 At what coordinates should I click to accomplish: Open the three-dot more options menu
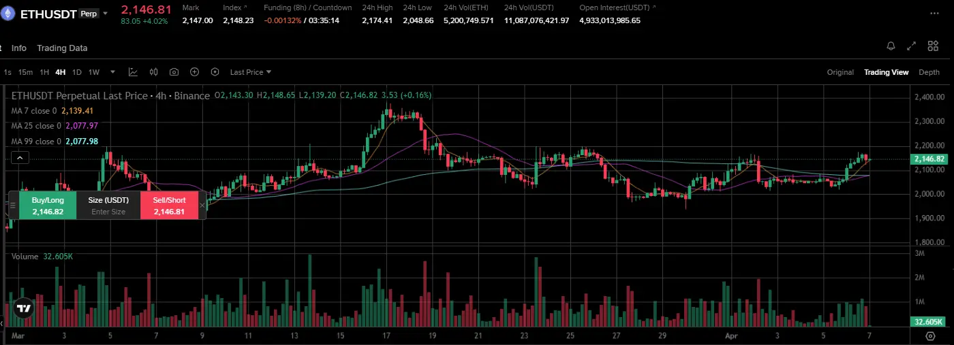(934, 13)
